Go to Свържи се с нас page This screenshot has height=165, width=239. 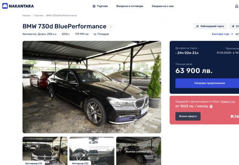163,6
